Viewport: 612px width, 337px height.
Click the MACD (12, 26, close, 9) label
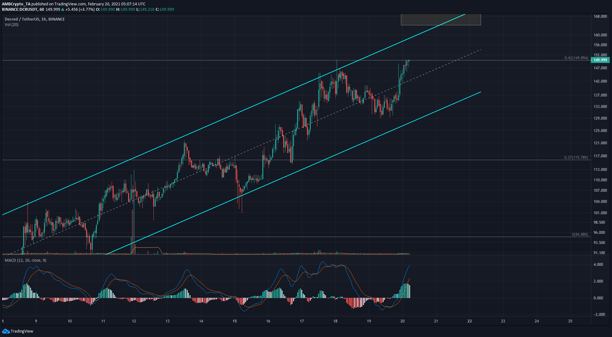tap(26, 260)
